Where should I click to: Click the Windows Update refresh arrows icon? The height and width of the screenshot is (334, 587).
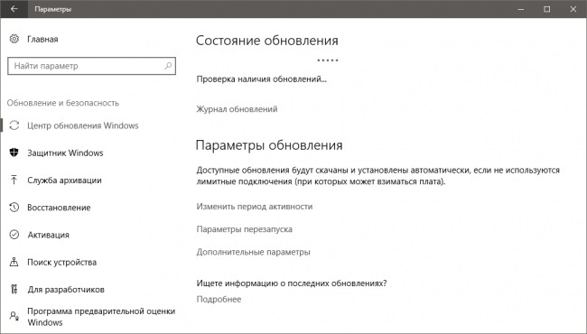point(14,125)
